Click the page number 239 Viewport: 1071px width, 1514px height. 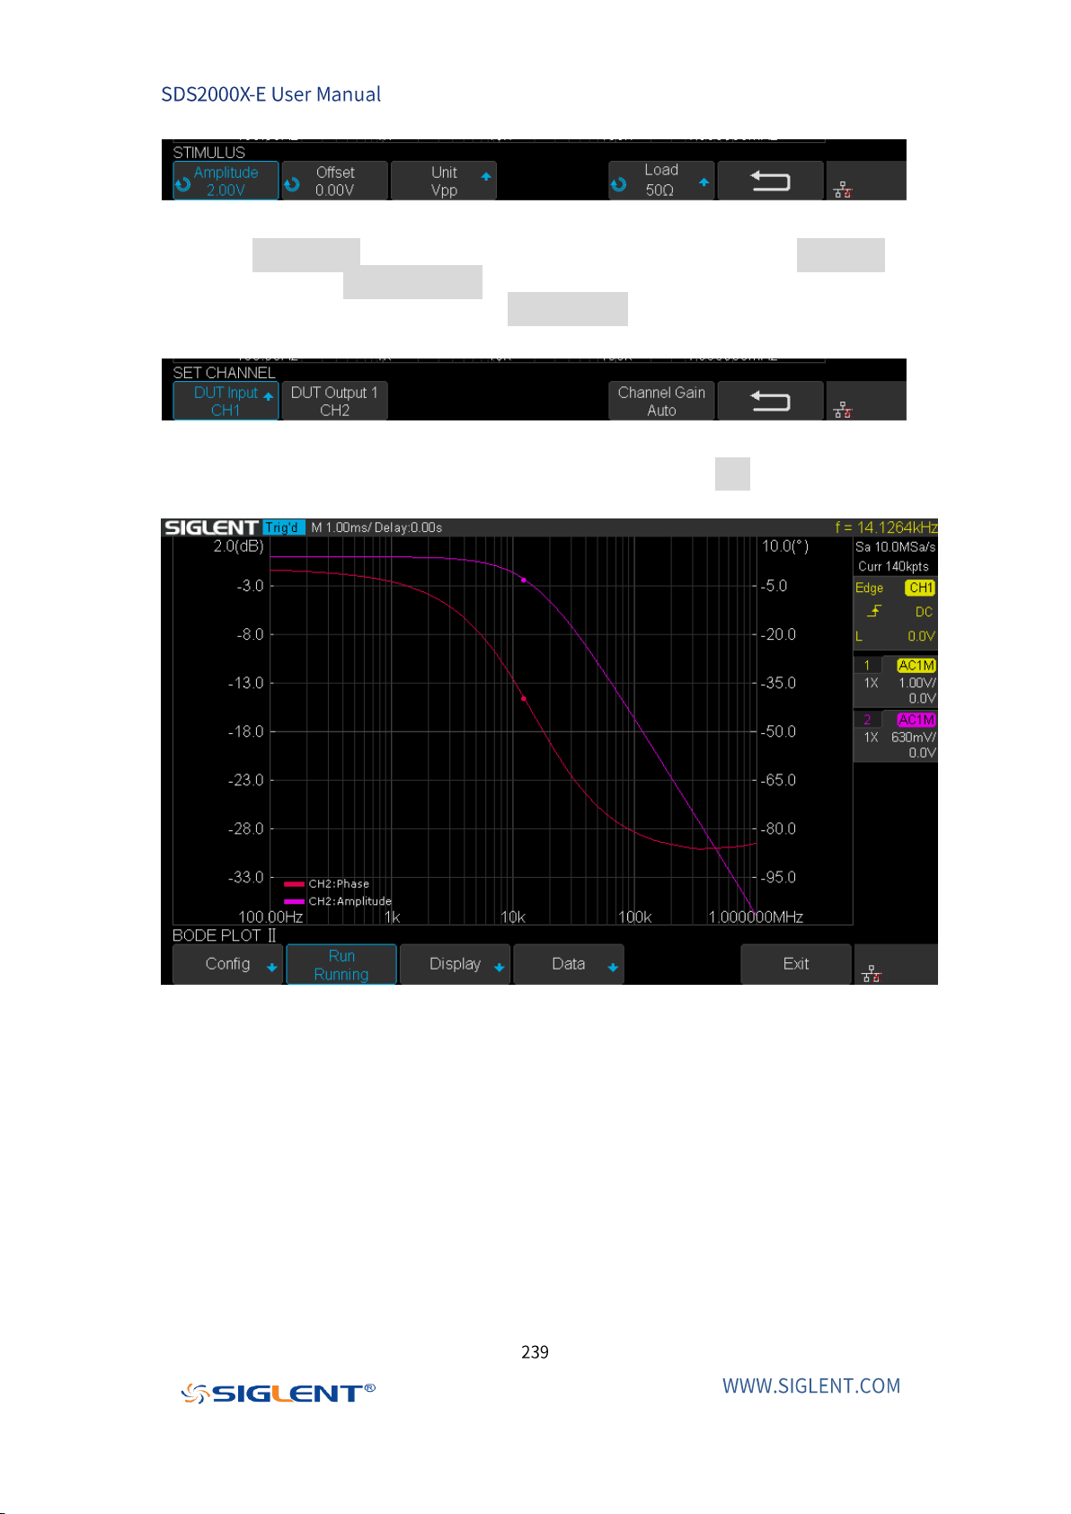tap(535, 1351)
